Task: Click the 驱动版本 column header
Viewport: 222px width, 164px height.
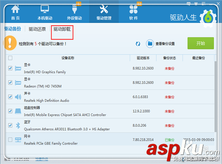Action: (143, 58)
